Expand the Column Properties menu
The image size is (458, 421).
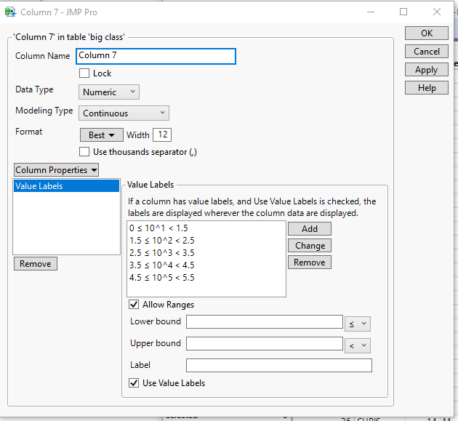point(57,170)
